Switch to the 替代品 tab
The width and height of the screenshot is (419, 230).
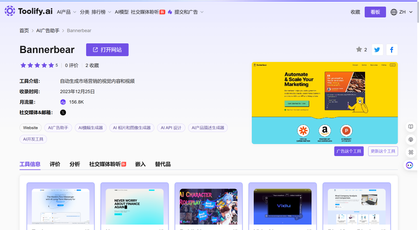163,164
